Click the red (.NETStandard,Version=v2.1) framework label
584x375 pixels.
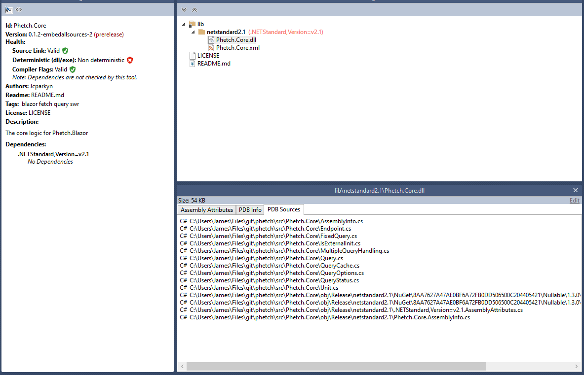[286, 32]
